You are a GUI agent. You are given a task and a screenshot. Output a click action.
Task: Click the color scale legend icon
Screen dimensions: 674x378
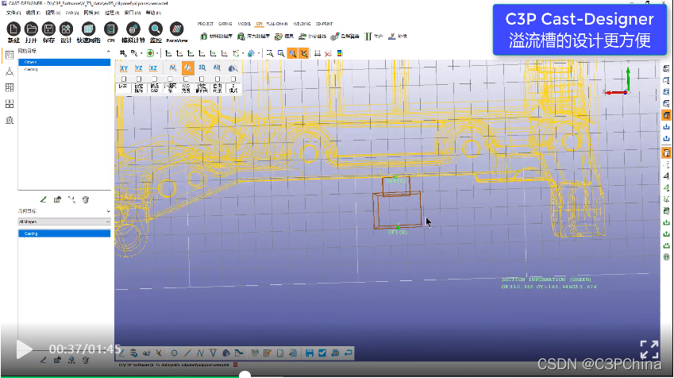pos(340,53)
